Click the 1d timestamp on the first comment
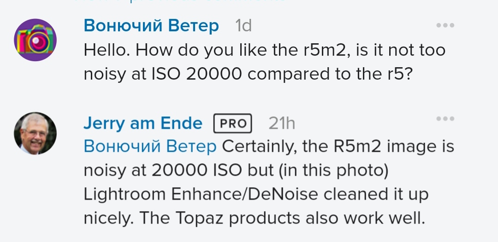 [243, 26]
